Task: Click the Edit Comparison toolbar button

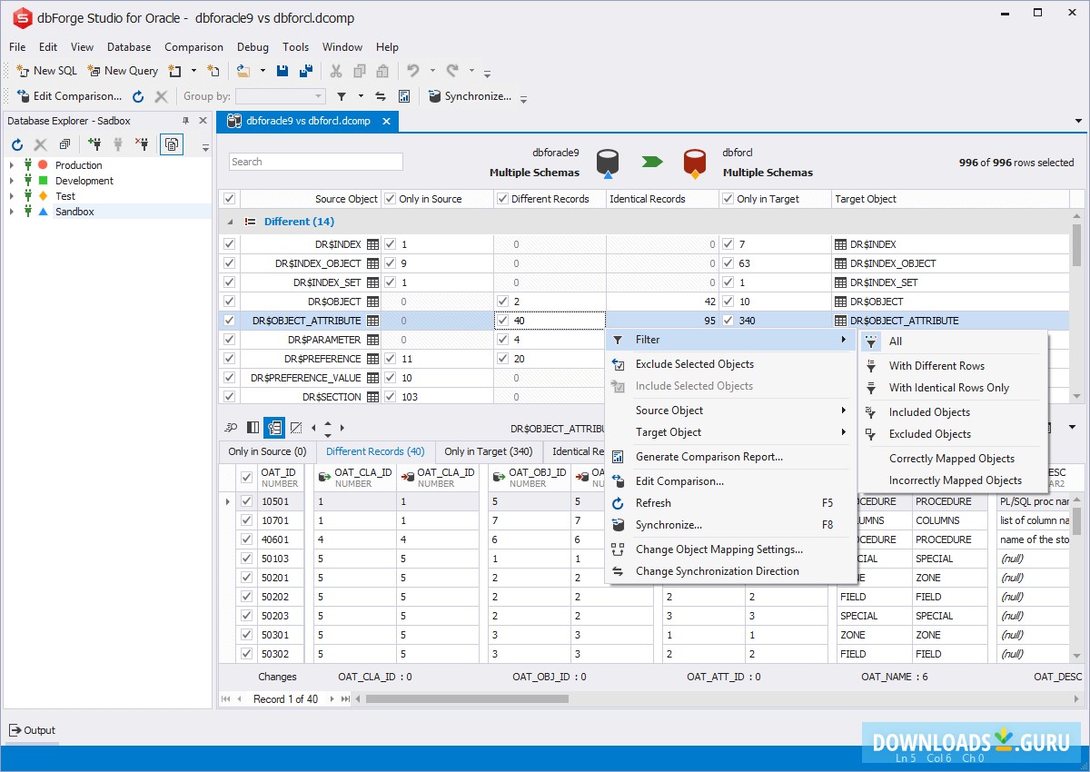Action: (x=68, y=96)
